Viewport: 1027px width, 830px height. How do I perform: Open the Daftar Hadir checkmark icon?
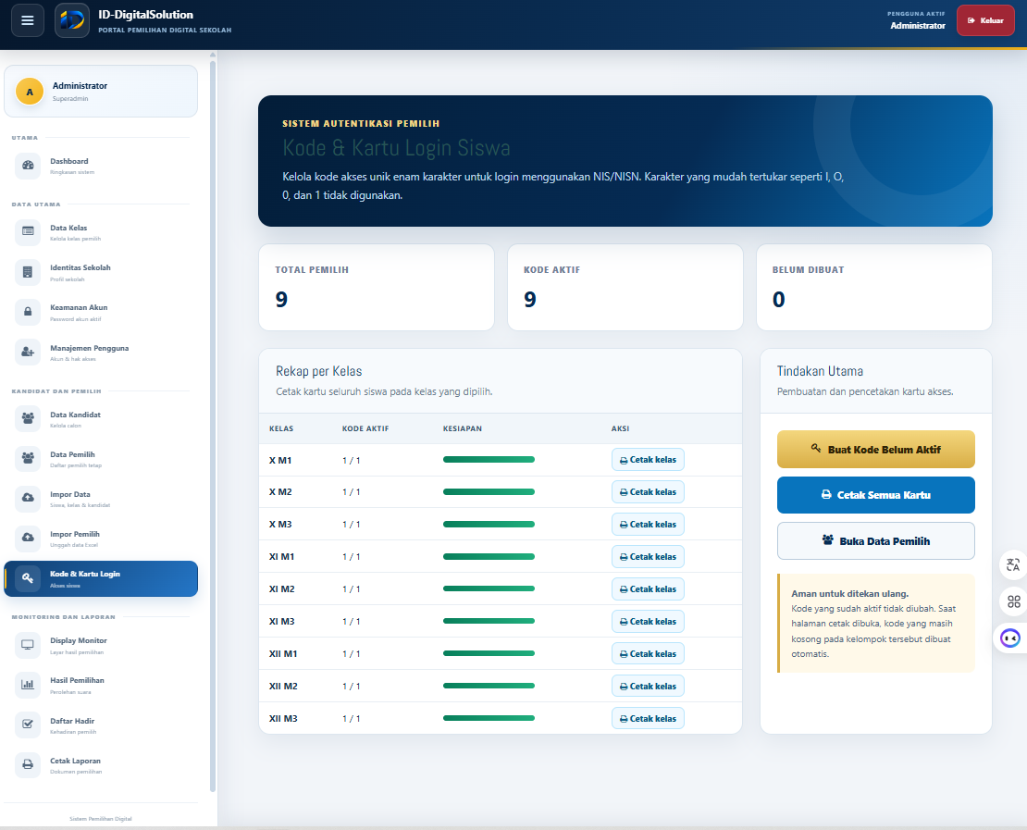(28, 725)
